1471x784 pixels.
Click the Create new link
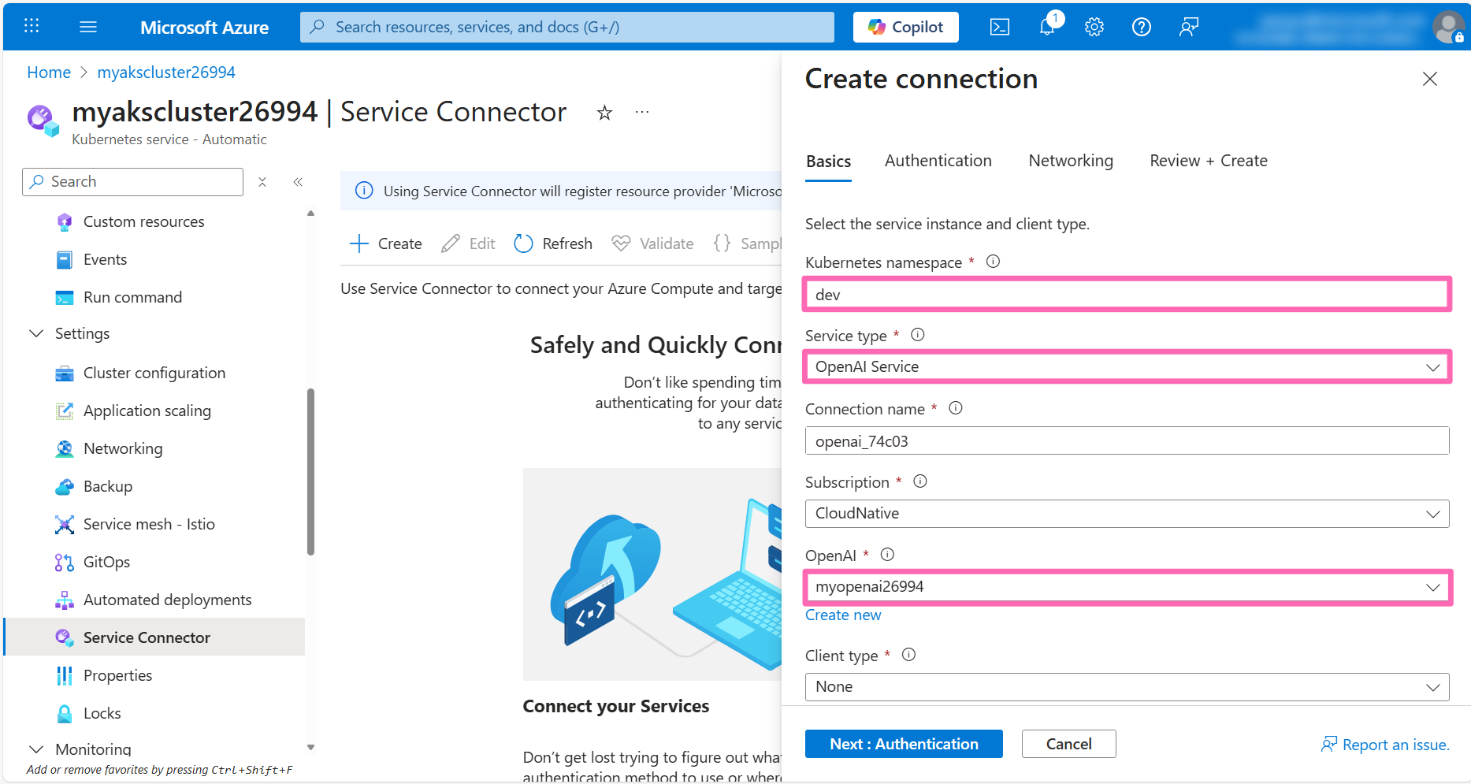click(x=842, y=615)
